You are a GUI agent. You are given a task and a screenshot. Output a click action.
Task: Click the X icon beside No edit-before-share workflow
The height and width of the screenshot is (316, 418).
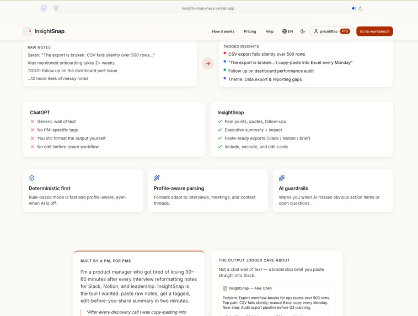point(33,147)
